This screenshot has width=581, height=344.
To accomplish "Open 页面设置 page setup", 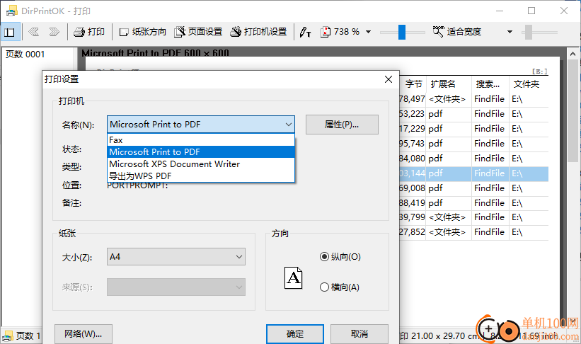I will 198,32.
